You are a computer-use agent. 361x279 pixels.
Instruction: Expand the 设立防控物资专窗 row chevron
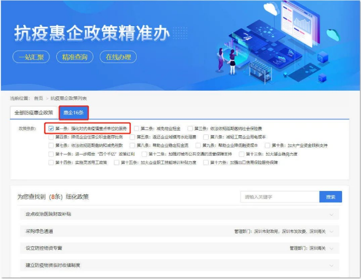point(331,248)
